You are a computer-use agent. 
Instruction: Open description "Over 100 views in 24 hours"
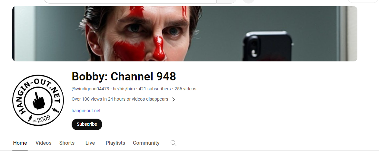[x=120, y=99]
